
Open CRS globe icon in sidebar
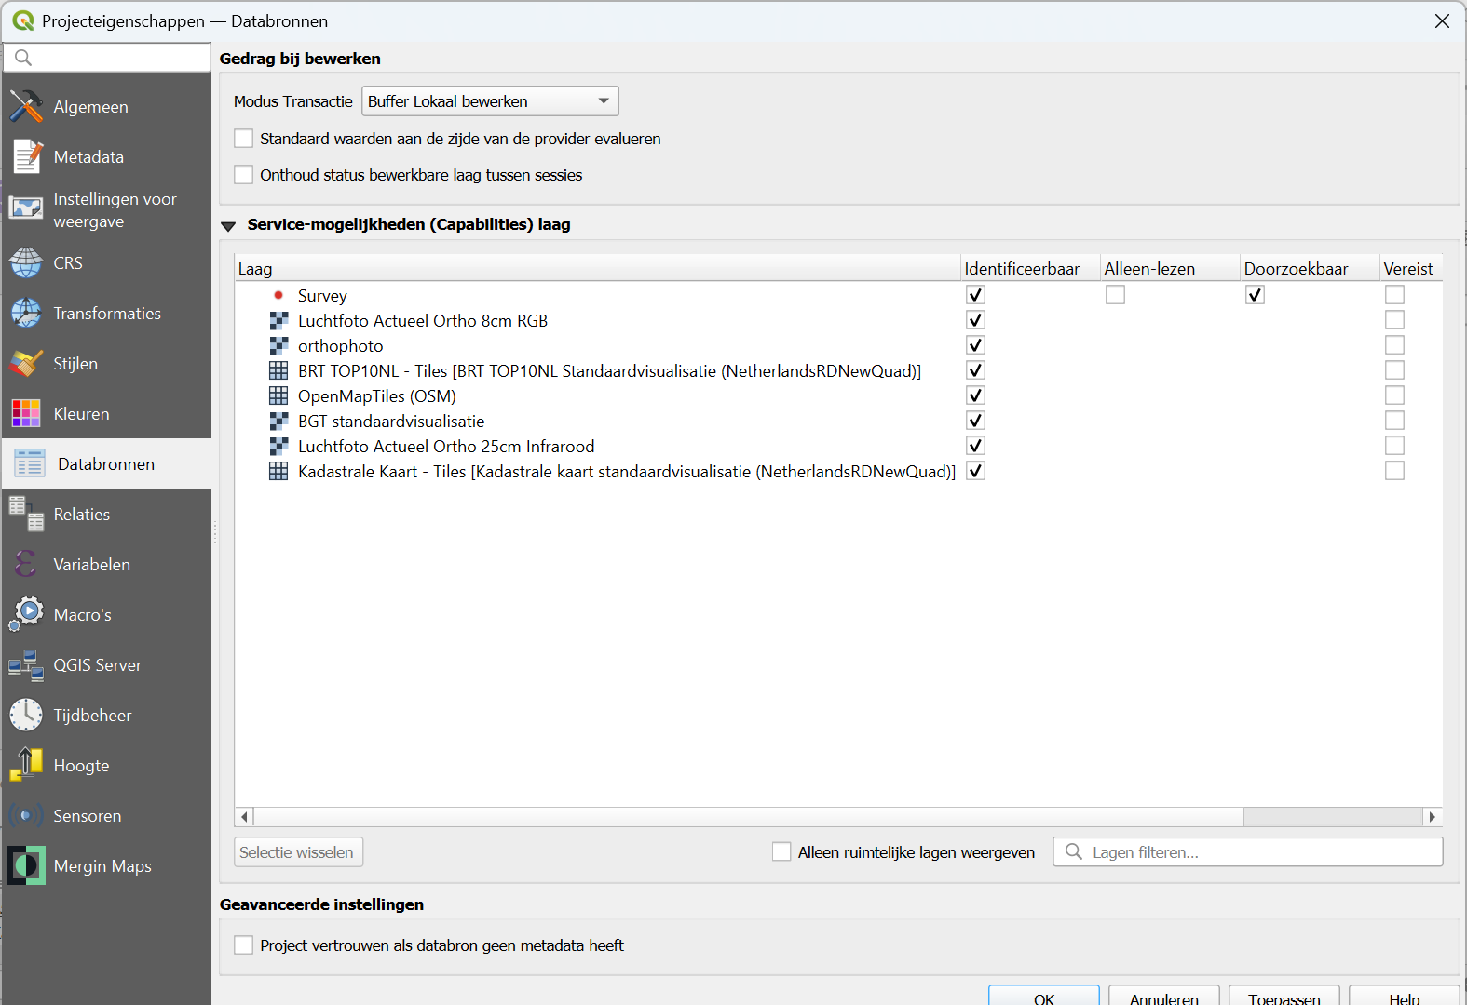26,262
